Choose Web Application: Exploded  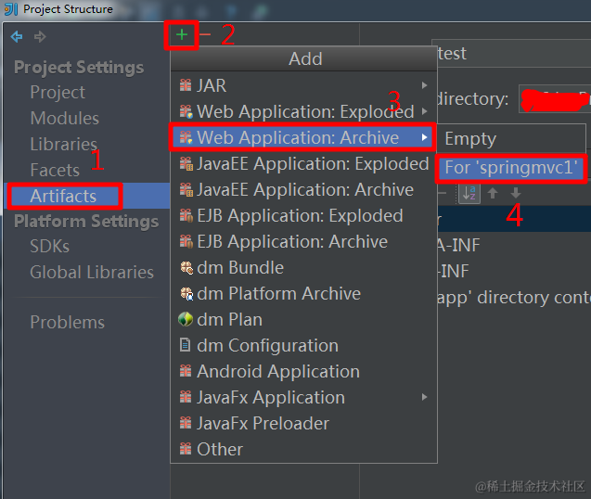[303, 111]
